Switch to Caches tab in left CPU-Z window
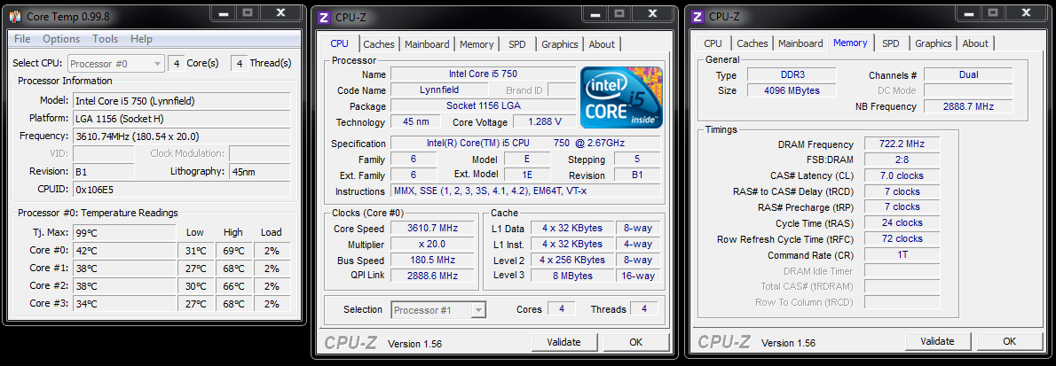Screen dimensions: 1056x366 (379, 43)
